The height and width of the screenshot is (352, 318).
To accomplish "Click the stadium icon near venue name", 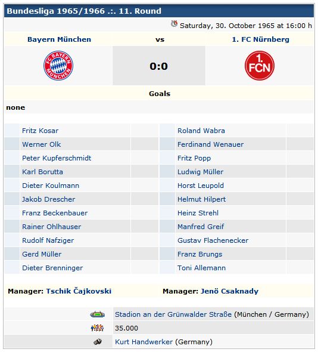I will [x=98, y=314].
